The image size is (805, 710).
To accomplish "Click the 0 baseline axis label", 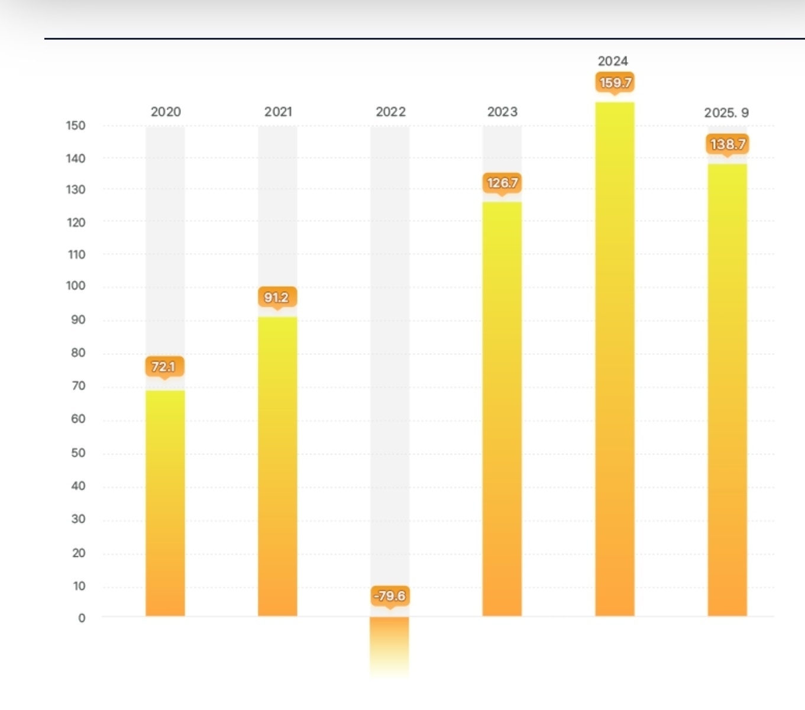I will [x=82, y=618].
